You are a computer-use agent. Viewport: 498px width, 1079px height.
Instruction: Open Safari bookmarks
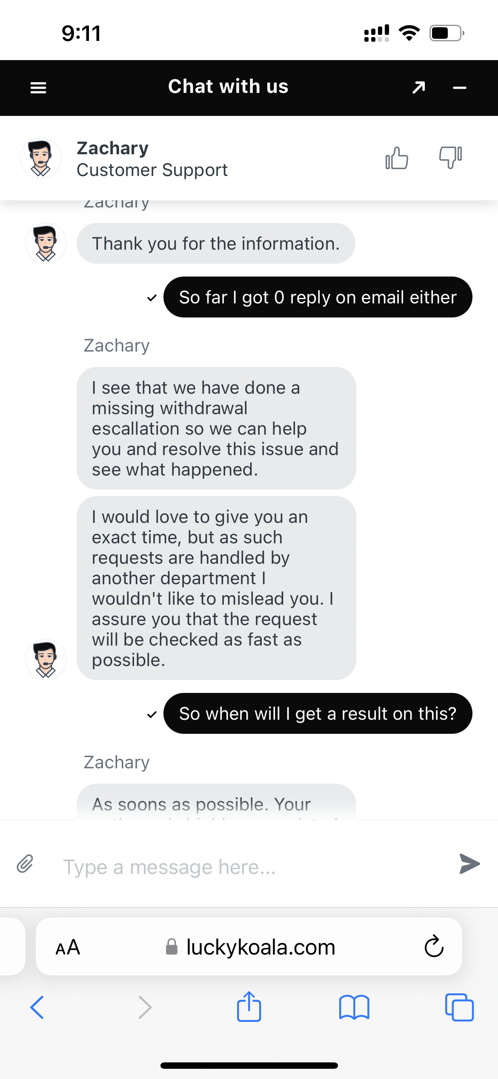pyautogui.click(x=354, y=1007)
